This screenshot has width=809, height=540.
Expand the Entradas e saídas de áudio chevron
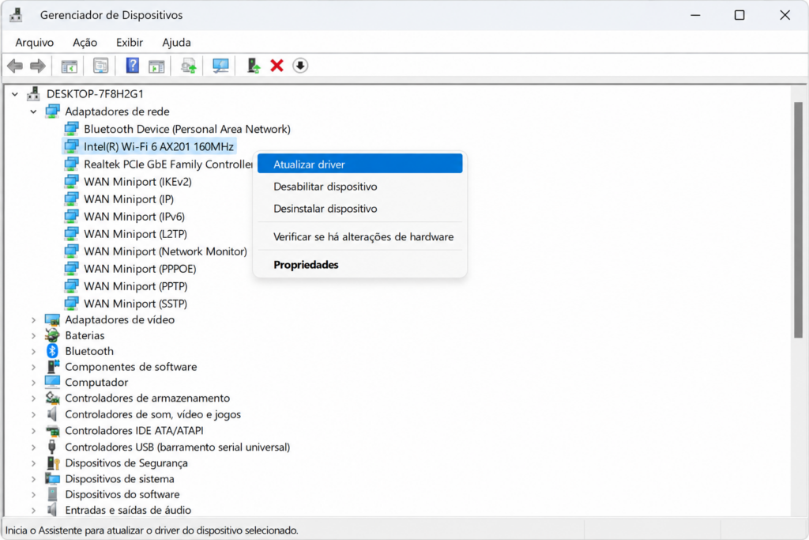coord(33,511)
